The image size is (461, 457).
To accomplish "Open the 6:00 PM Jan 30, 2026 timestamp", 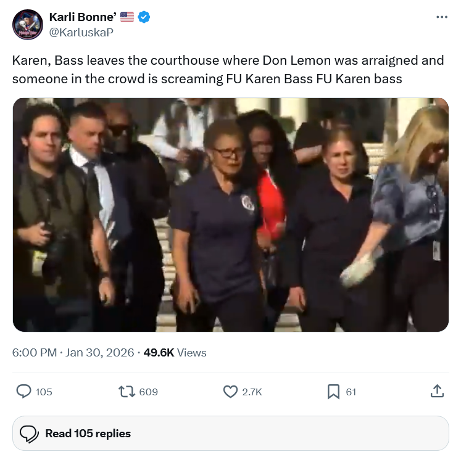I will (x=73, y=352).
